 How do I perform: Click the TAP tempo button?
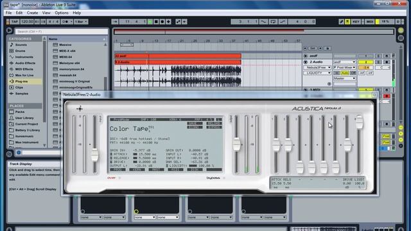[15, 22]
